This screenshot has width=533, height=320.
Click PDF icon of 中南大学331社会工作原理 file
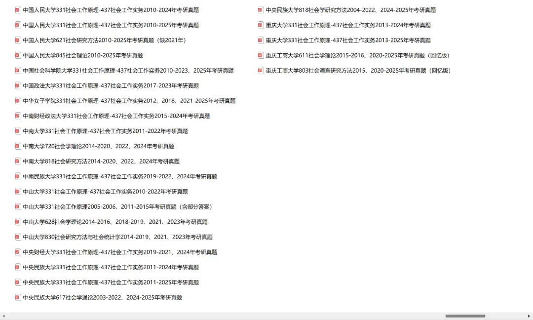18,131
